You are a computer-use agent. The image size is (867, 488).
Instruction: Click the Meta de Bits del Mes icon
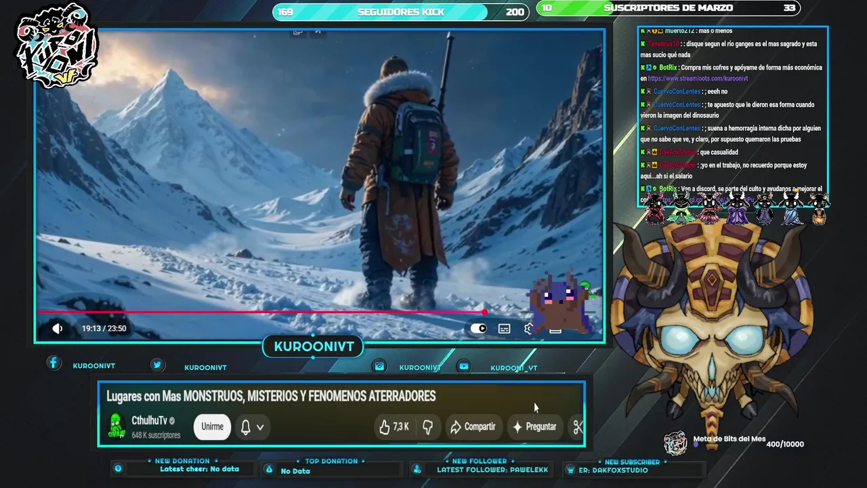[x=675, y=443]
